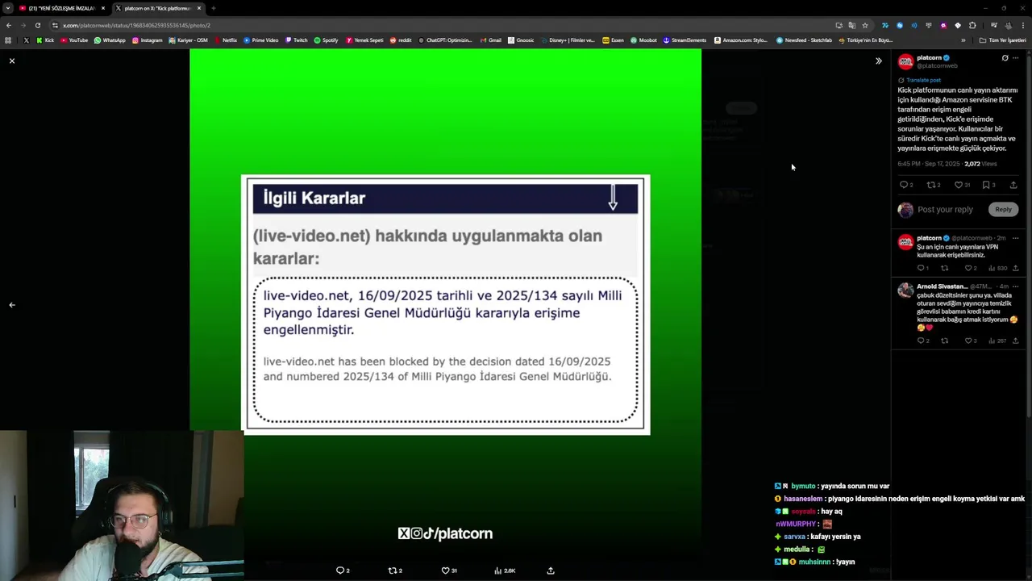
Task: Open the Twitch bookmark
Action: point(296,40)
